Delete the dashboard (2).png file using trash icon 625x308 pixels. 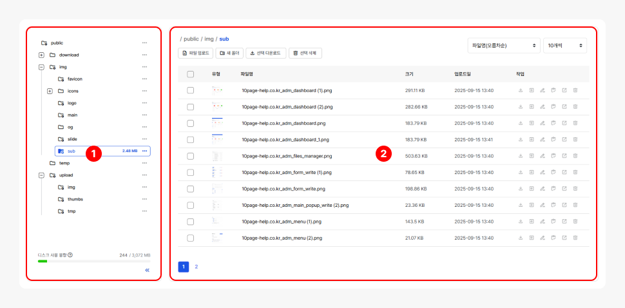pyautogui.click(x=575, y=107)
